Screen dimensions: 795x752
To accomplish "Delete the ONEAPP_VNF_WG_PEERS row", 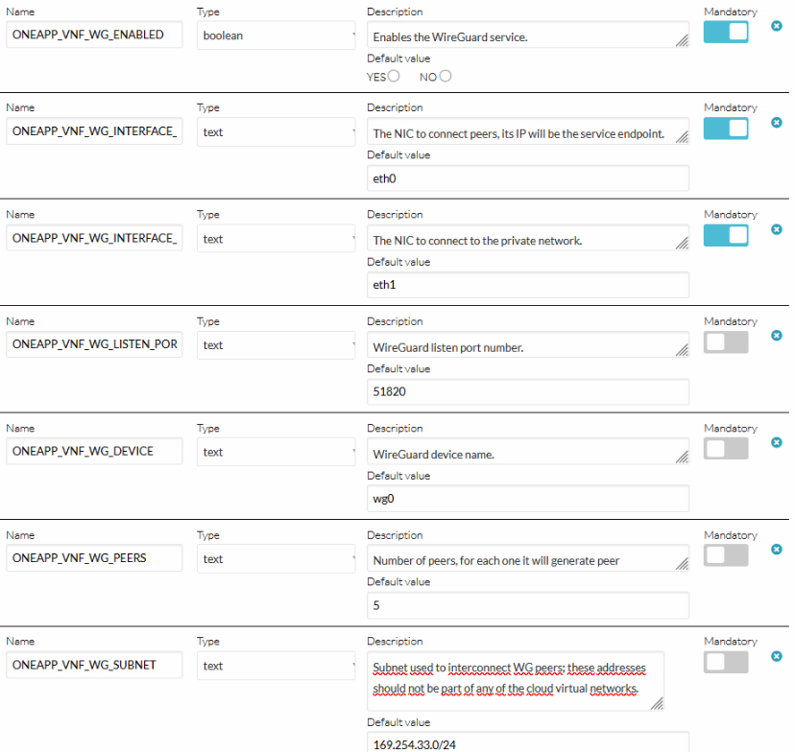I will pyautogui.click(x=777, y=550).
